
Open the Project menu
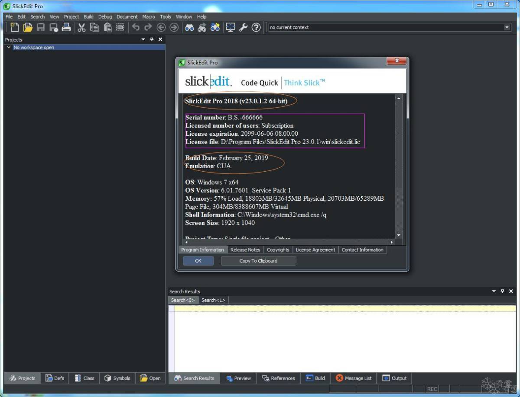click(x=71, y=16)
